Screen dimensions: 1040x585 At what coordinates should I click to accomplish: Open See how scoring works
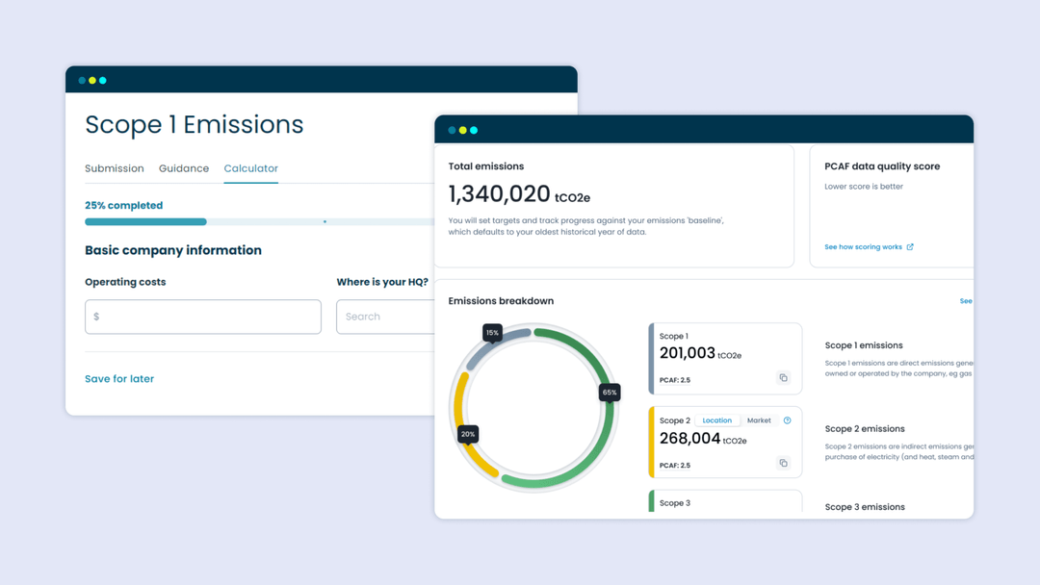coord(863,246)
